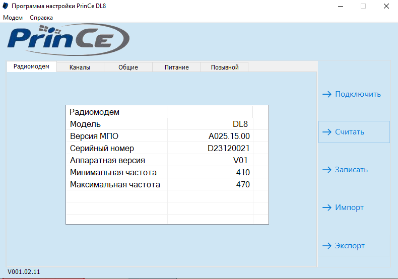Switch to the Радиомодем tab

coord(31,66)
